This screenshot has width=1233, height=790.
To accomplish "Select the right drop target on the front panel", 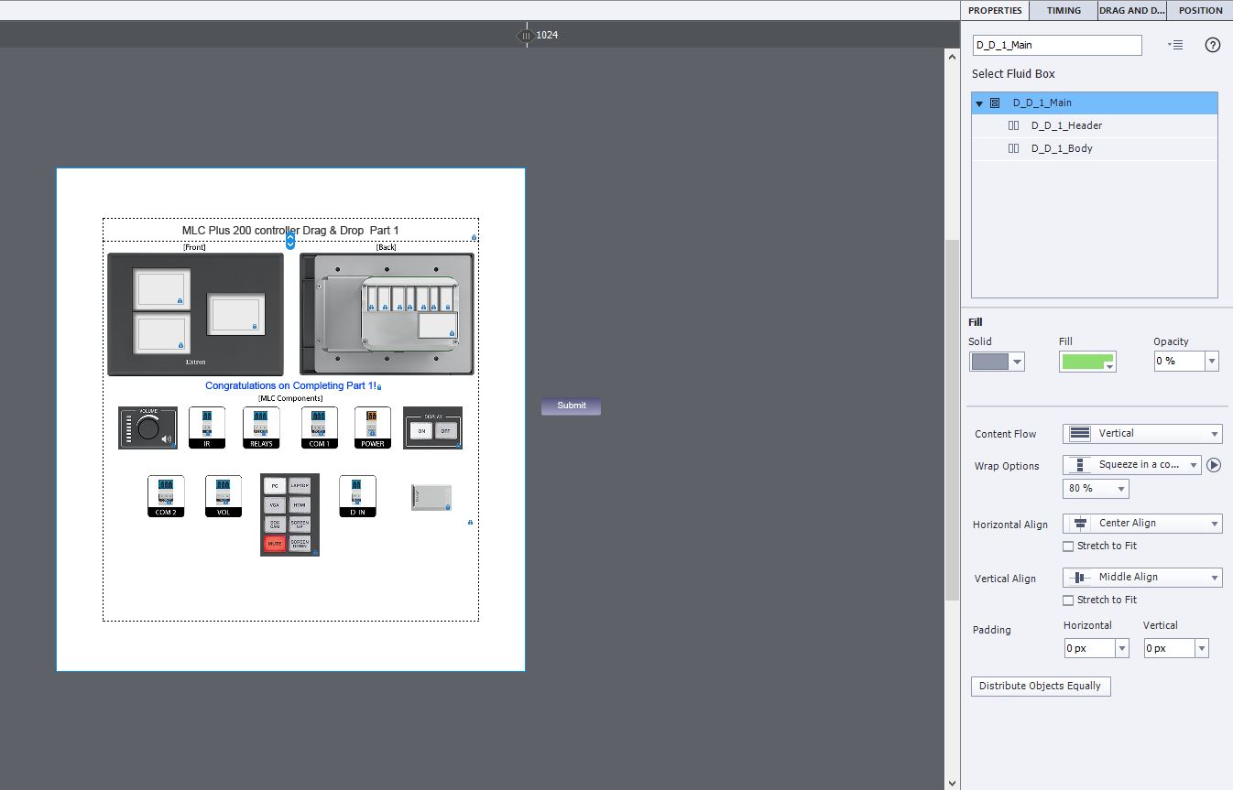I will pyautogui.click(x=235, y=313).
